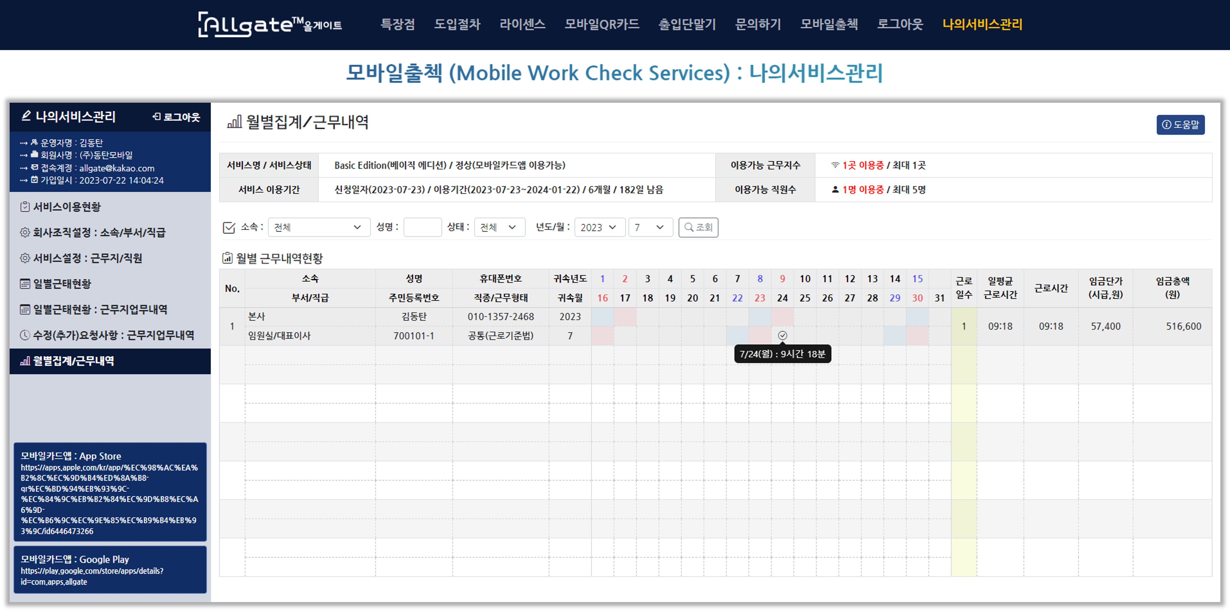Open the 문의하기 menu
This screenshot has width=1230, height=613.
[758, 24]
